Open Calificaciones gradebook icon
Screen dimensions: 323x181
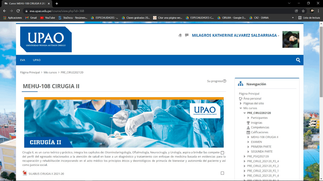[248, 132]
